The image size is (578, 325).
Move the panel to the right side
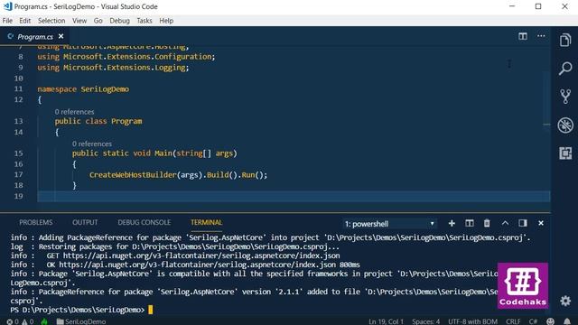coord(523,223)
